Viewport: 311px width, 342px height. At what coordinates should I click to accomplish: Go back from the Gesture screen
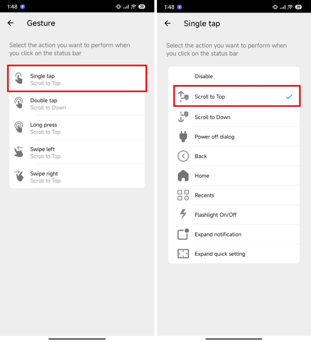pos(11,23)
